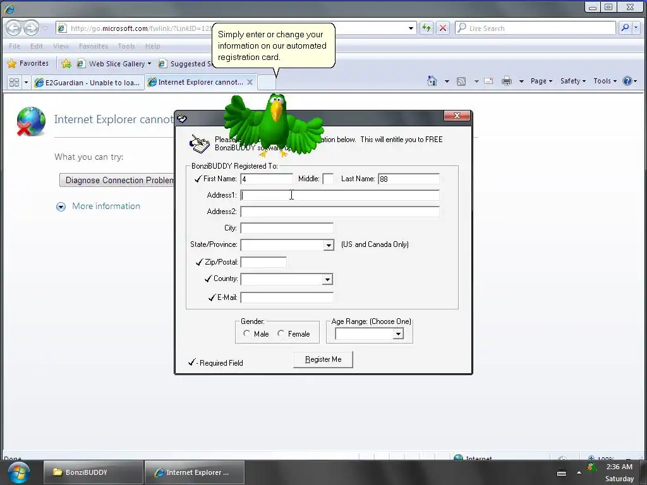The width and height of the screenshot is (647, 485).
Task: Expand the More information section
Action: (x=61, y=207)
